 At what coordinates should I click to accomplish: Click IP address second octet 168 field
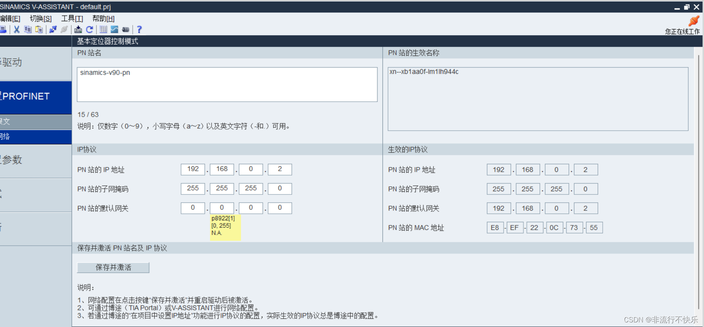[222, 169]
